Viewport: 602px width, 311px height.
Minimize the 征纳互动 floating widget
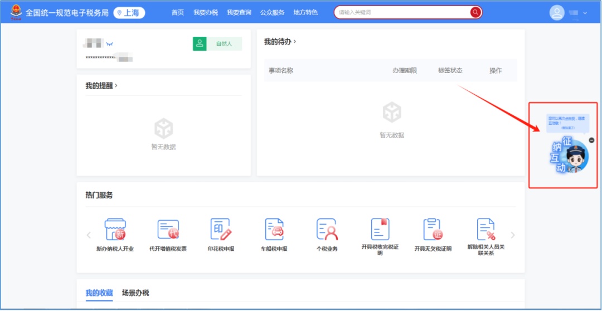[591, 140]
